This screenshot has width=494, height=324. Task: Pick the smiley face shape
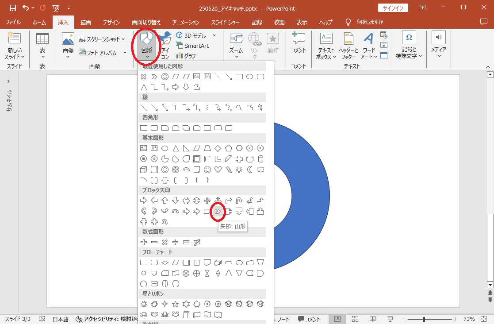tap(207, 170)
